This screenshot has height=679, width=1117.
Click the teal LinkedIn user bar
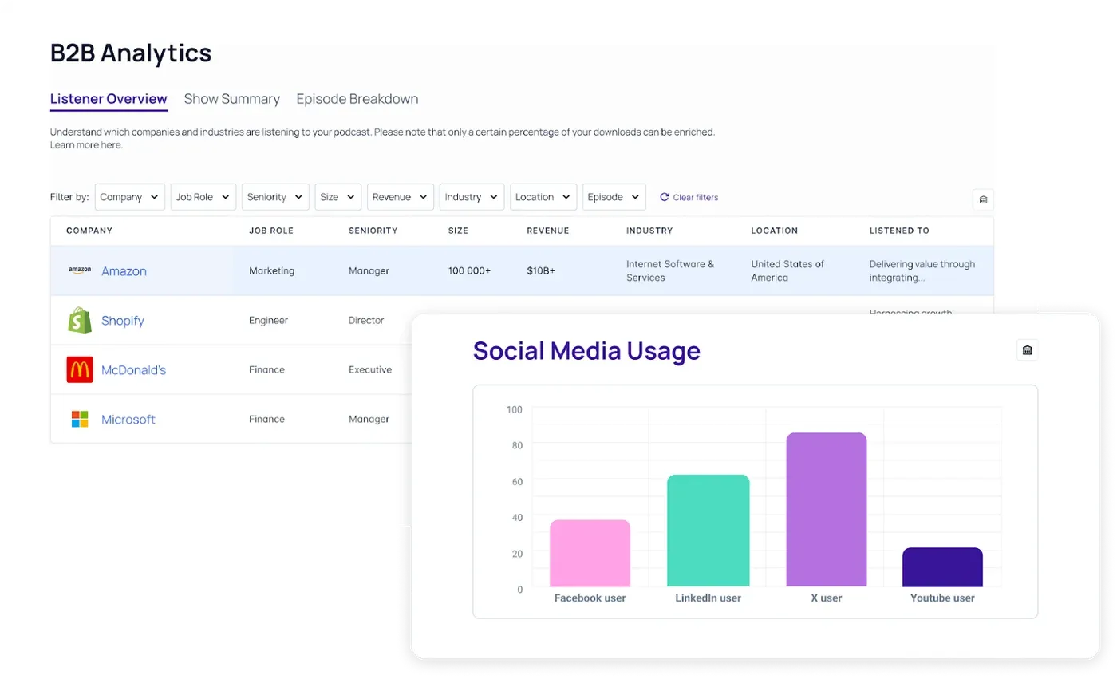pos(708,531)
